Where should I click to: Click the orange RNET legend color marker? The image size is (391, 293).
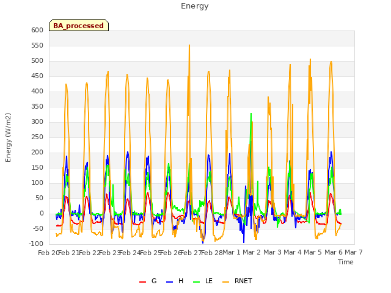(x=225, y=282)
